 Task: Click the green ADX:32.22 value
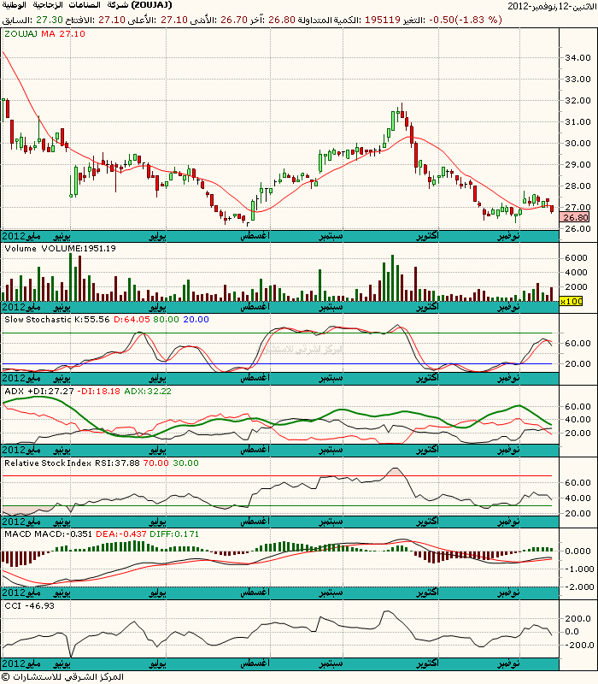(148, 391)
